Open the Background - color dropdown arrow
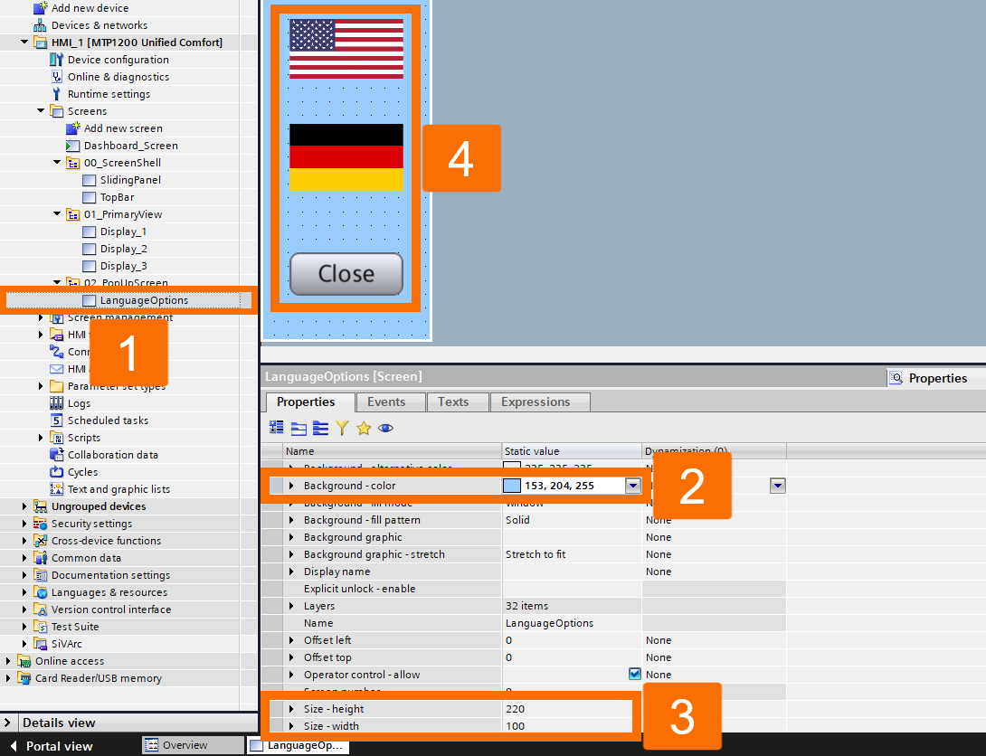Screen dimensions: 986x756 [x=632, y=486]
